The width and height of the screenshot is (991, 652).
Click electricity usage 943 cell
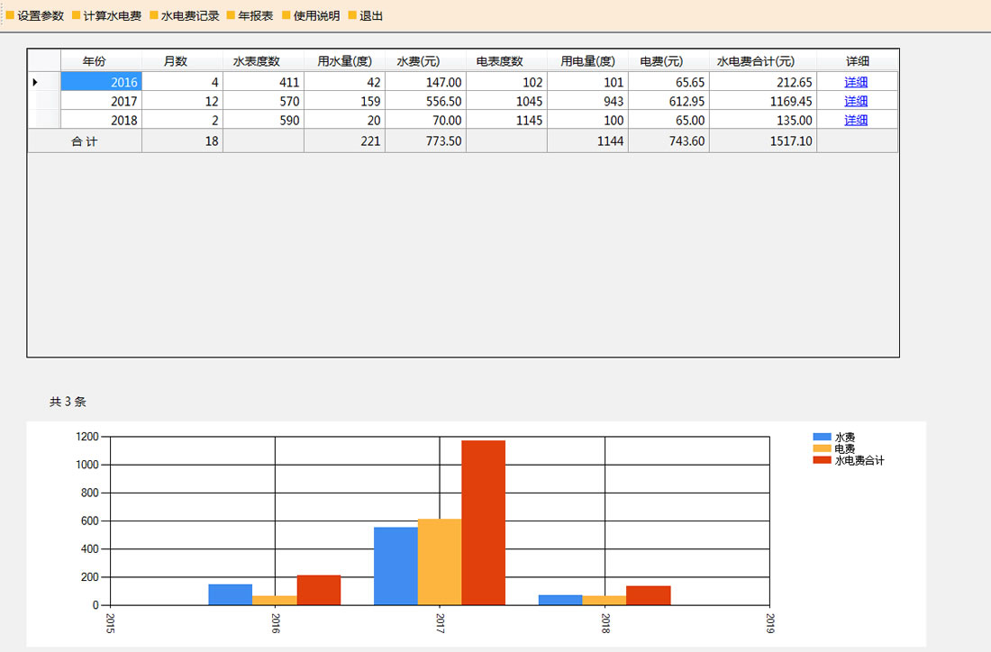point(587,101)
